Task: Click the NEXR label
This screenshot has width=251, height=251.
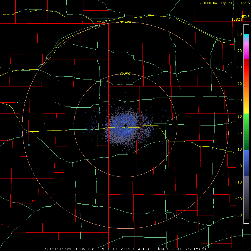Action: point(245,17)
